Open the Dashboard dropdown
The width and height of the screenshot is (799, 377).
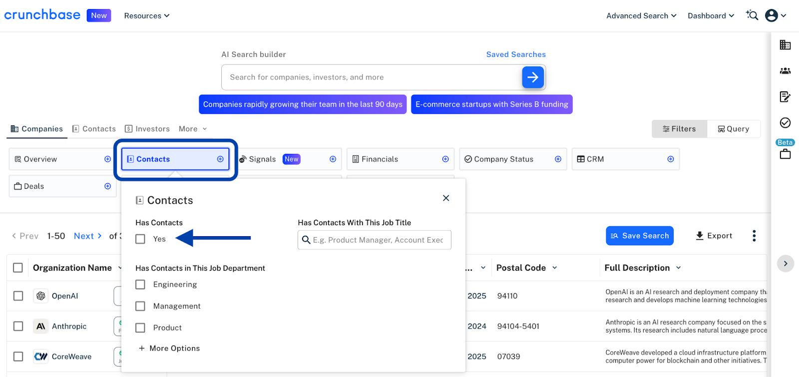[x=711, y=16]
